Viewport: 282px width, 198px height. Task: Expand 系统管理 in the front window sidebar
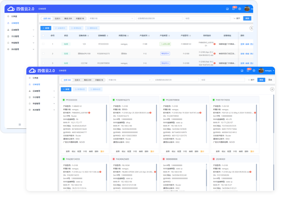[54, 110]
